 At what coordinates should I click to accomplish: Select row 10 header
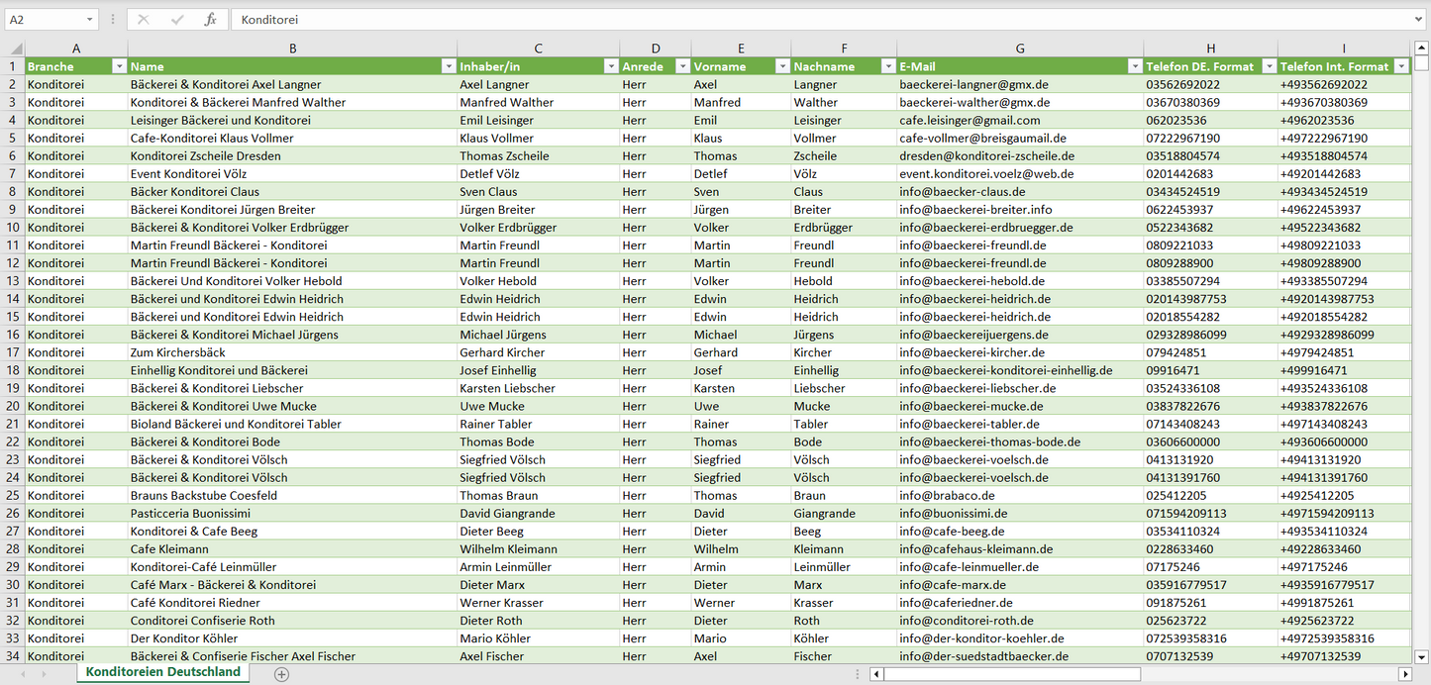click(x=12, y=228)
